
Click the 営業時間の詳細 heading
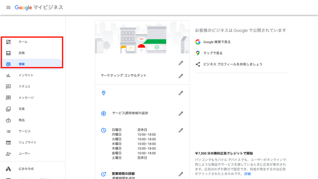pyautogui.click(x=123, y=173)
